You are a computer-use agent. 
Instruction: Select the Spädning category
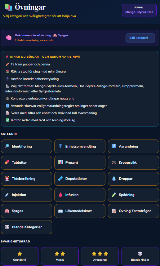click(133, 195)
